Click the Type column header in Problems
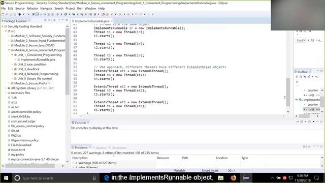The width and height of the screenshot is (325, 183). click(253, 158)
